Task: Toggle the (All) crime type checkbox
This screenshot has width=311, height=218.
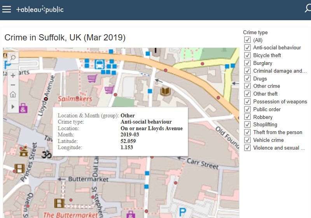Action: point(247,40)
